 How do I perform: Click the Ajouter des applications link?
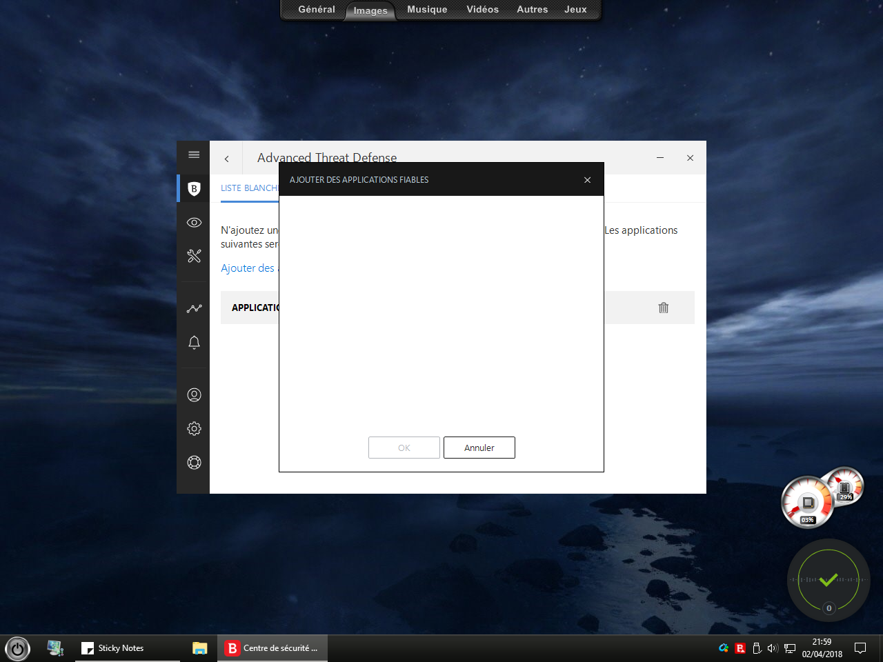click(249, 268)
